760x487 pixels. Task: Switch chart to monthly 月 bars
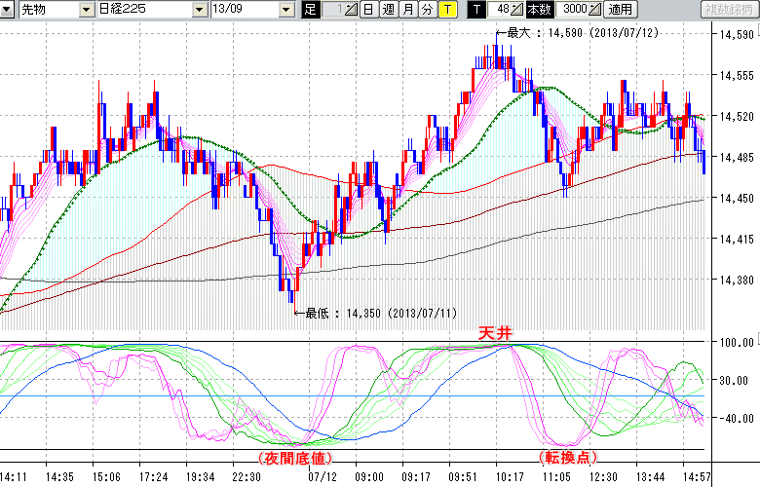pos(407,10)
